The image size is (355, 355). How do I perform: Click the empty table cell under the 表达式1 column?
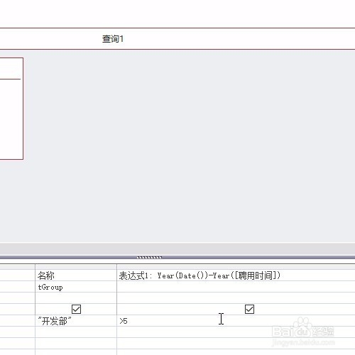(x=236, y=287)
